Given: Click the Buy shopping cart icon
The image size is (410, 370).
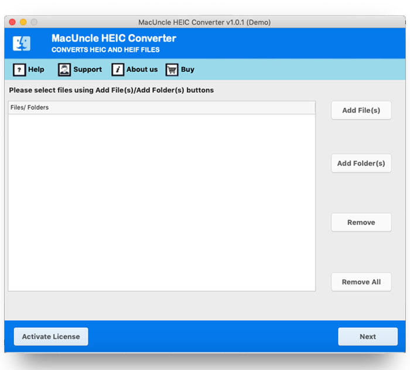Looking at the screenshot, I should [172, 70].
